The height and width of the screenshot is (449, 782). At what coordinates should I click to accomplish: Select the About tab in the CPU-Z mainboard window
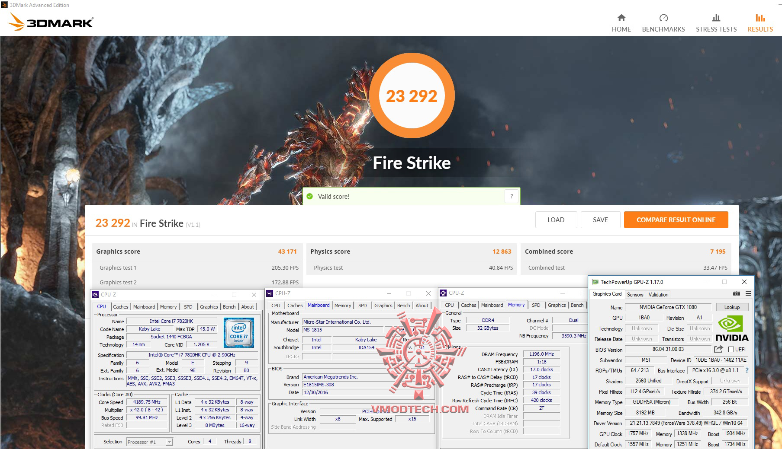tap(422, 306)
